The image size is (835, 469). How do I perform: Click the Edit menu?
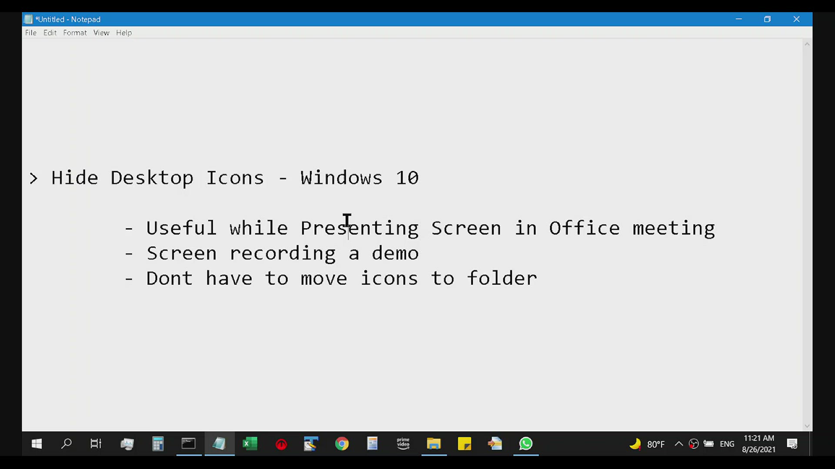pos(49,33)
